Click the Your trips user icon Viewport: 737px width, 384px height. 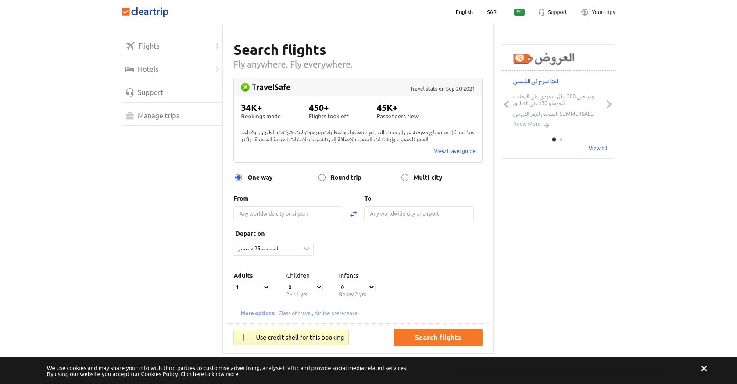[585, 12]
